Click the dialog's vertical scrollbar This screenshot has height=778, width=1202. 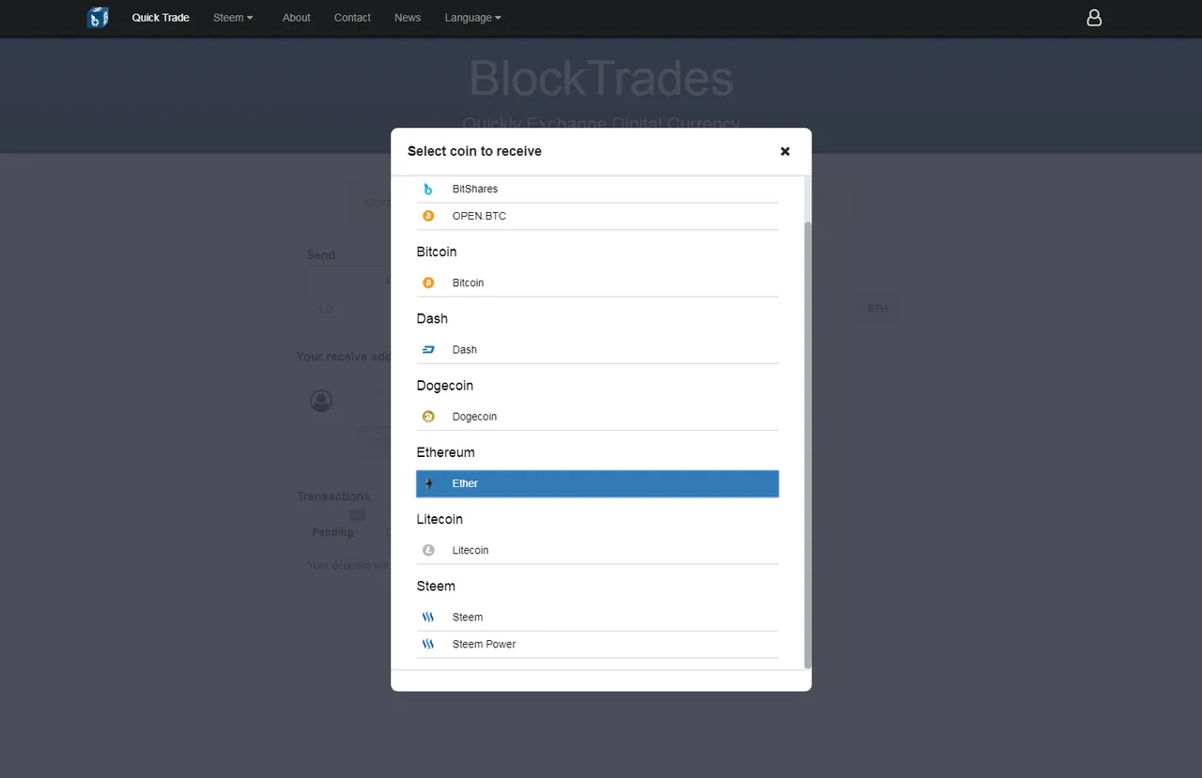(x=808, y=444)
